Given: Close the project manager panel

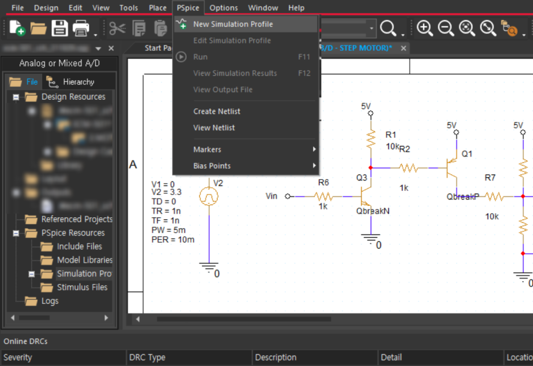Looking at the screenshot, I should [111, 48].
